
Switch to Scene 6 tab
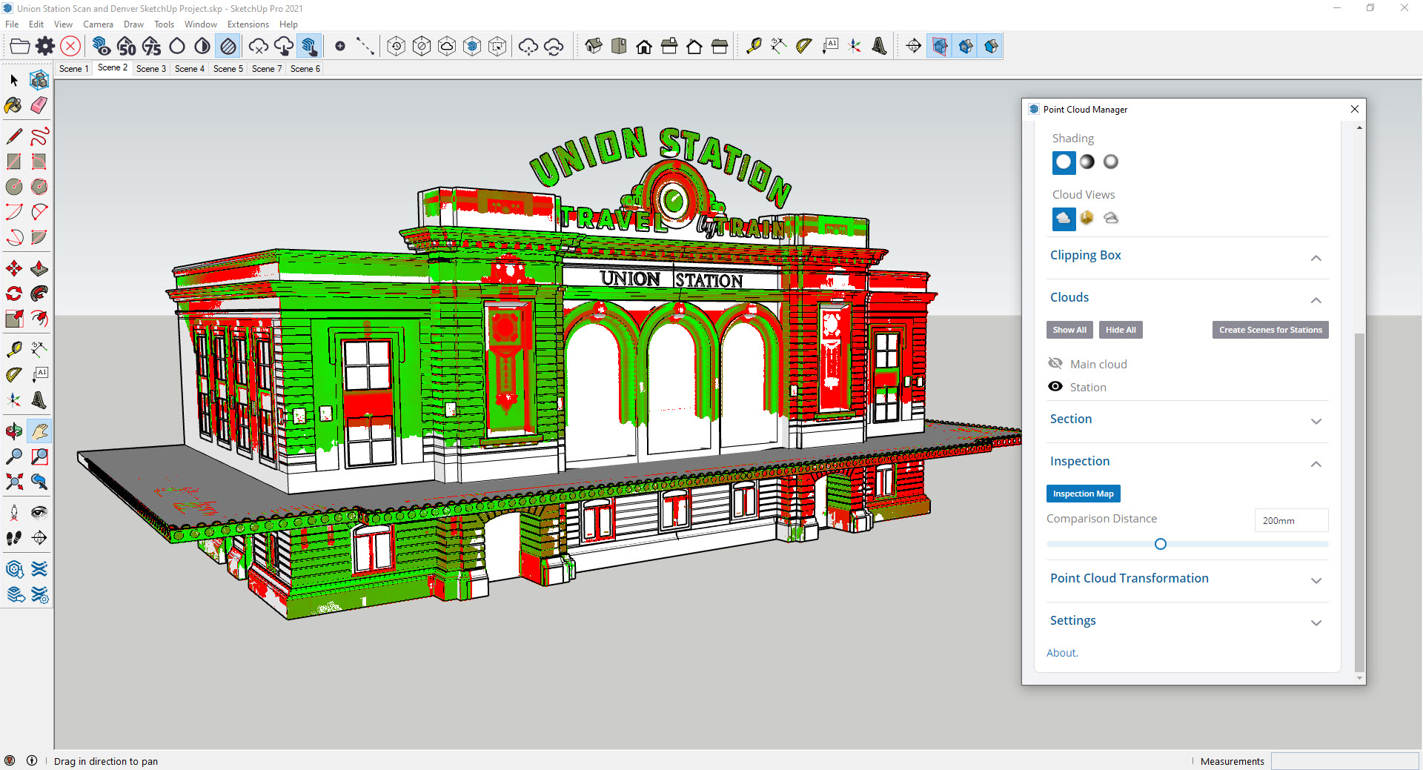point(305,69)
